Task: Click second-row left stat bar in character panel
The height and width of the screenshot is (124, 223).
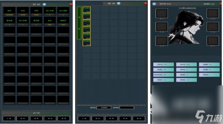Action: pyautogui.click(x=164, y=70)
